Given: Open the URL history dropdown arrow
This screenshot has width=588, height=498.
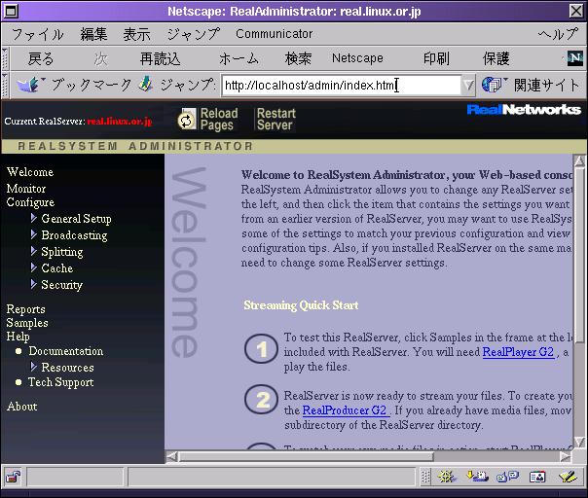Looking at the screenshot, I should tap(468, 85).
